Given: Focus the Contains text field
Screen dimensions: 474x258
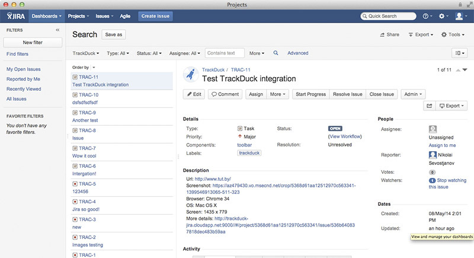Looking at the screenshot, I should (x=225, y=53).
